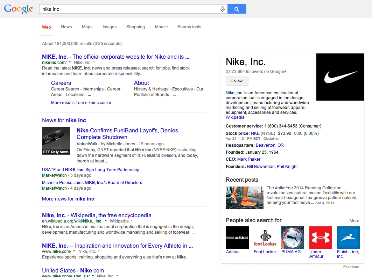Open the Search tools menu
The height and width of the screenshot is (277, 372).
(189, 27)
